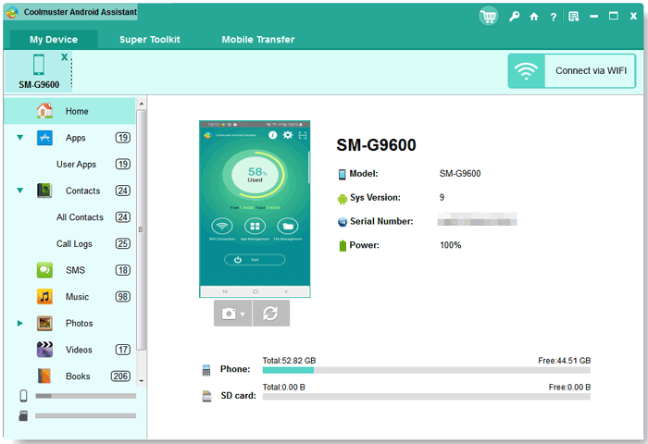Click the feedback notes icon

tap(574, 17)
